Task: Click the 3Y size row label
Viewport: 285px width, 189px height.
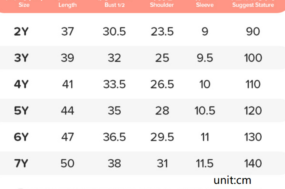Action: 21,58
